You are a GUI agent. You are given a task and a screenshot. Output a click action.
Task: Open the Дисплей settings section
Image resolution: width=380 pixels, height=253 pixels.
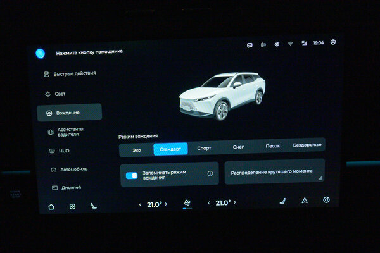point(66,188)
